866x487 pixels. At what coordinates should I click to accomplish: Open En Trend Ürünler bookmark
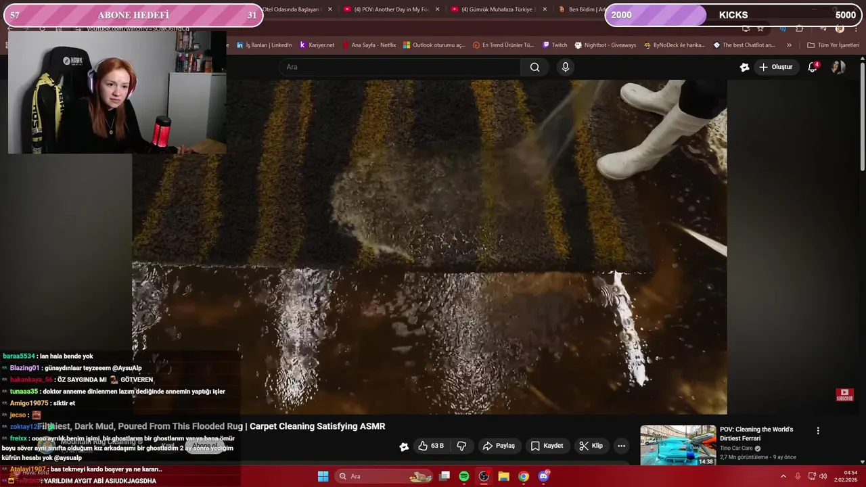pyautogui.click(x=503, y=45)
